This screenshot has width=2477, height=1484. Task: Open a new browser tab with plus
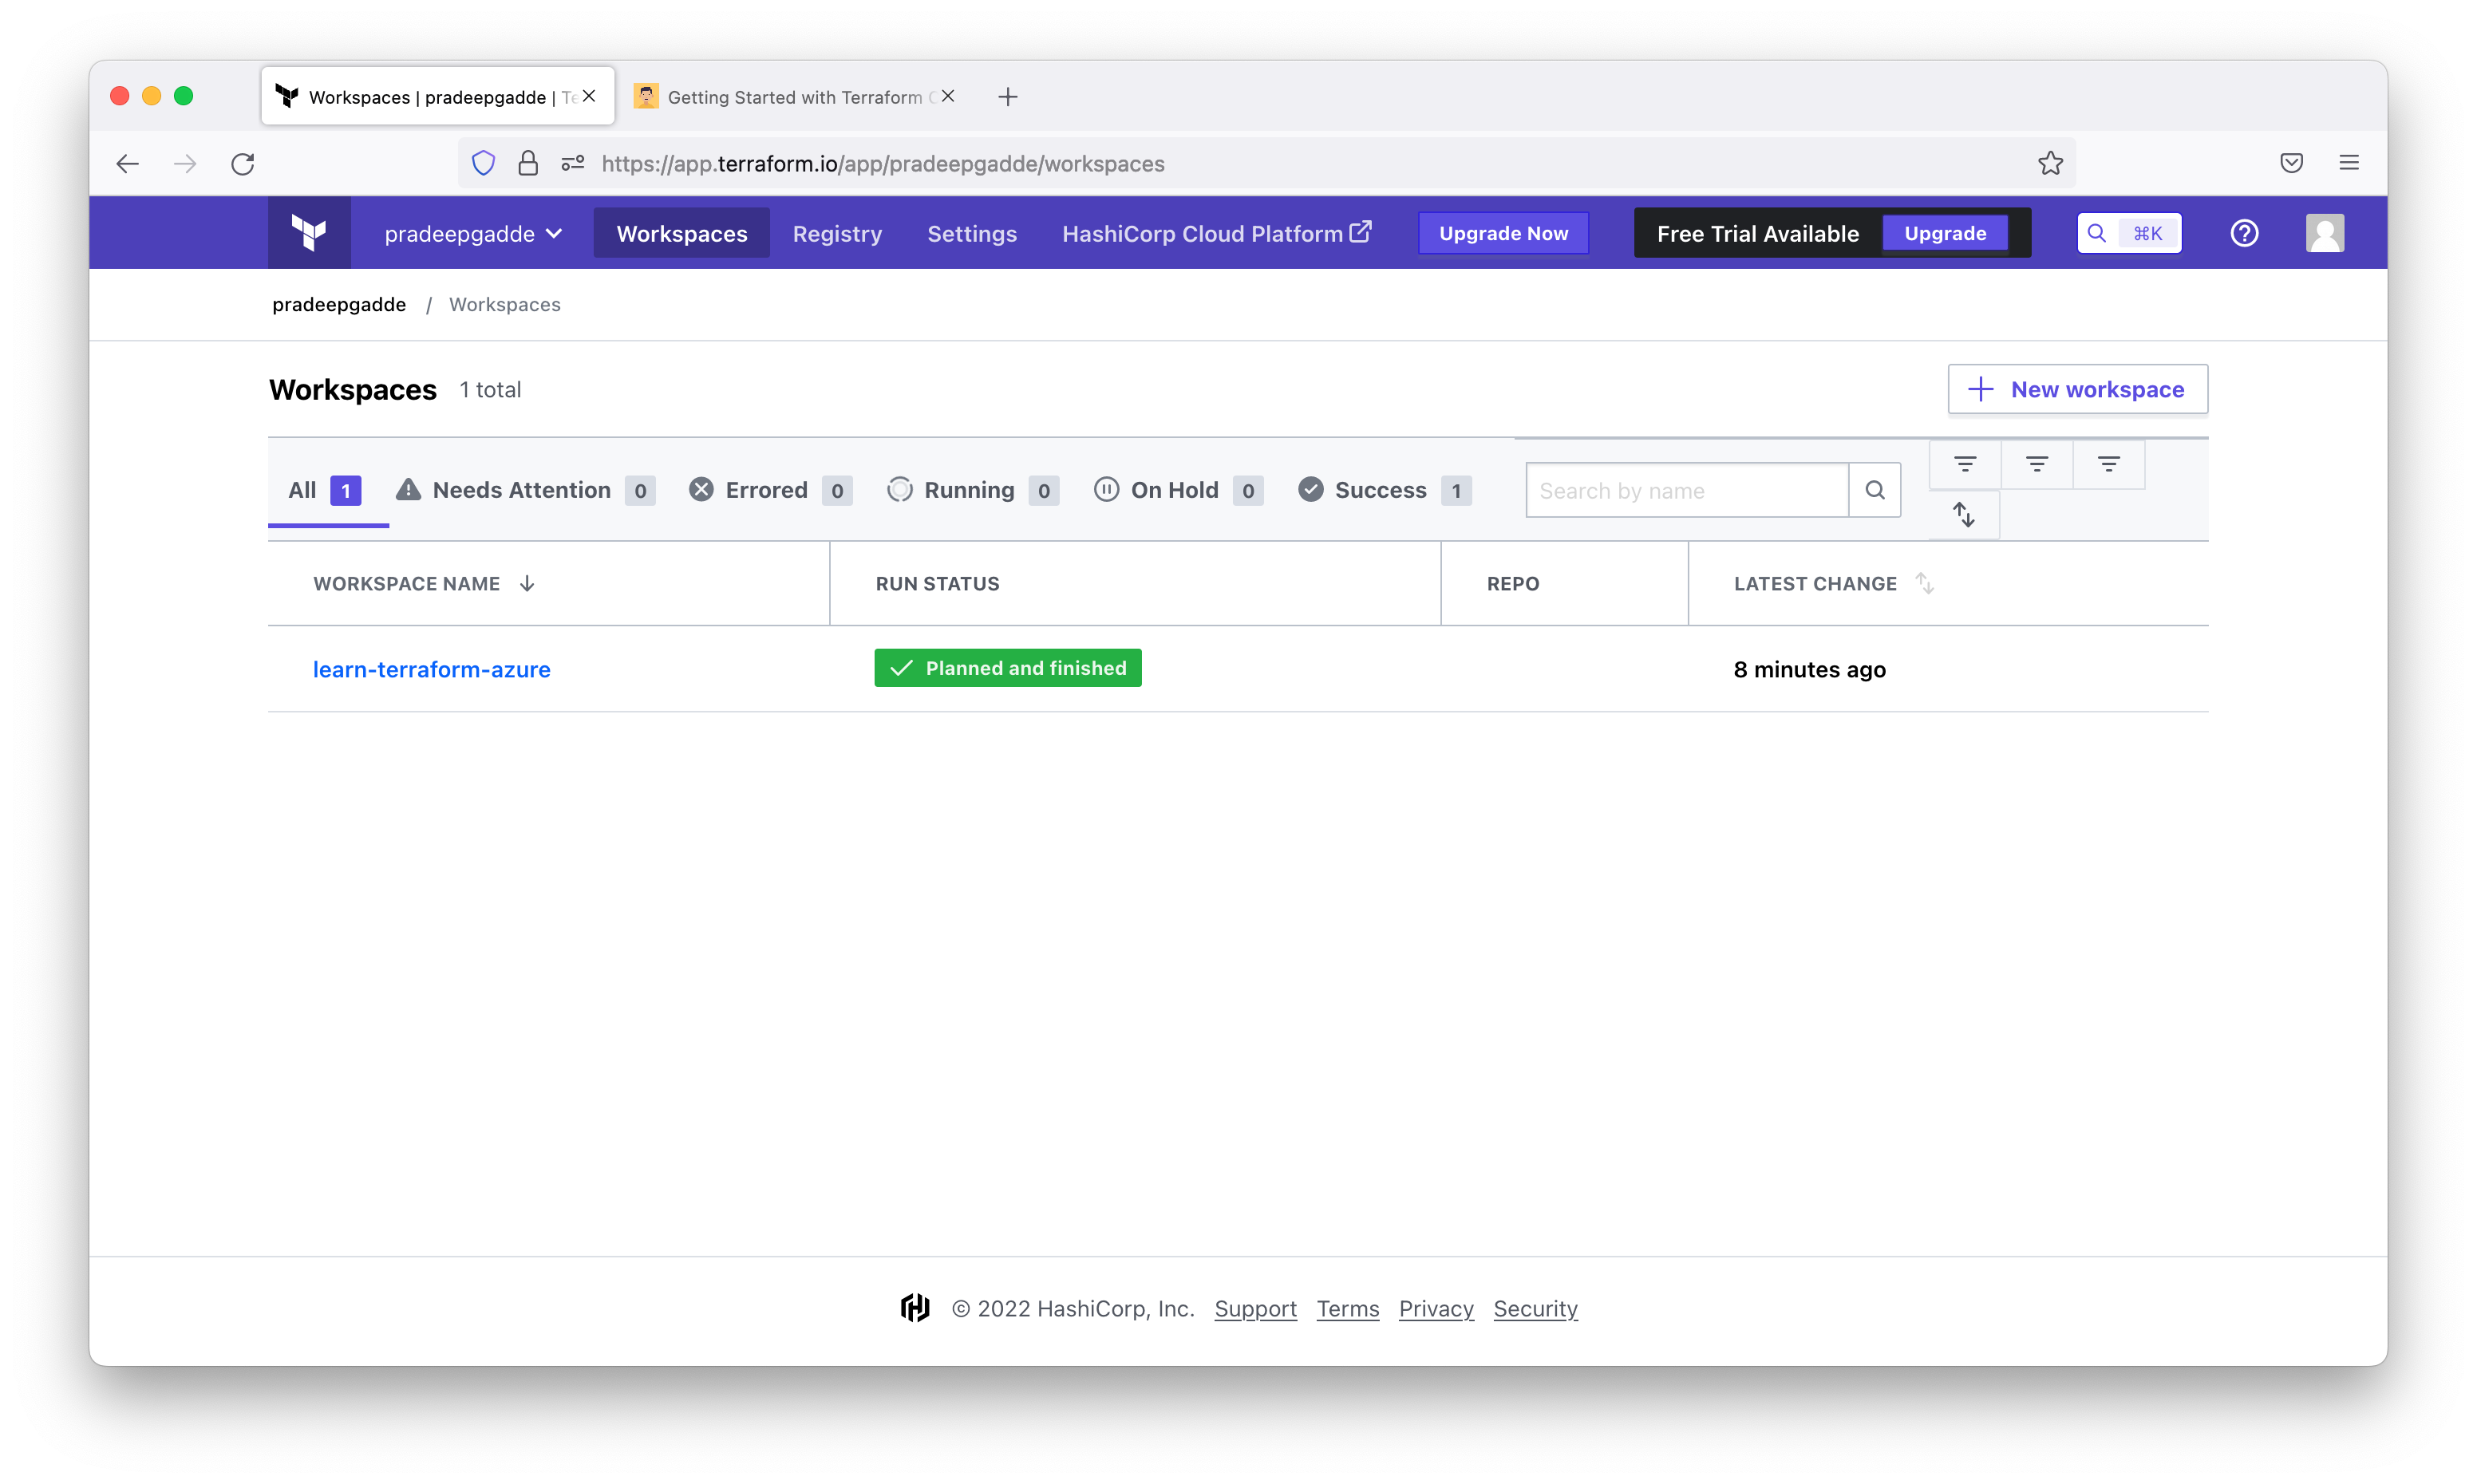tap(1008, 97)
